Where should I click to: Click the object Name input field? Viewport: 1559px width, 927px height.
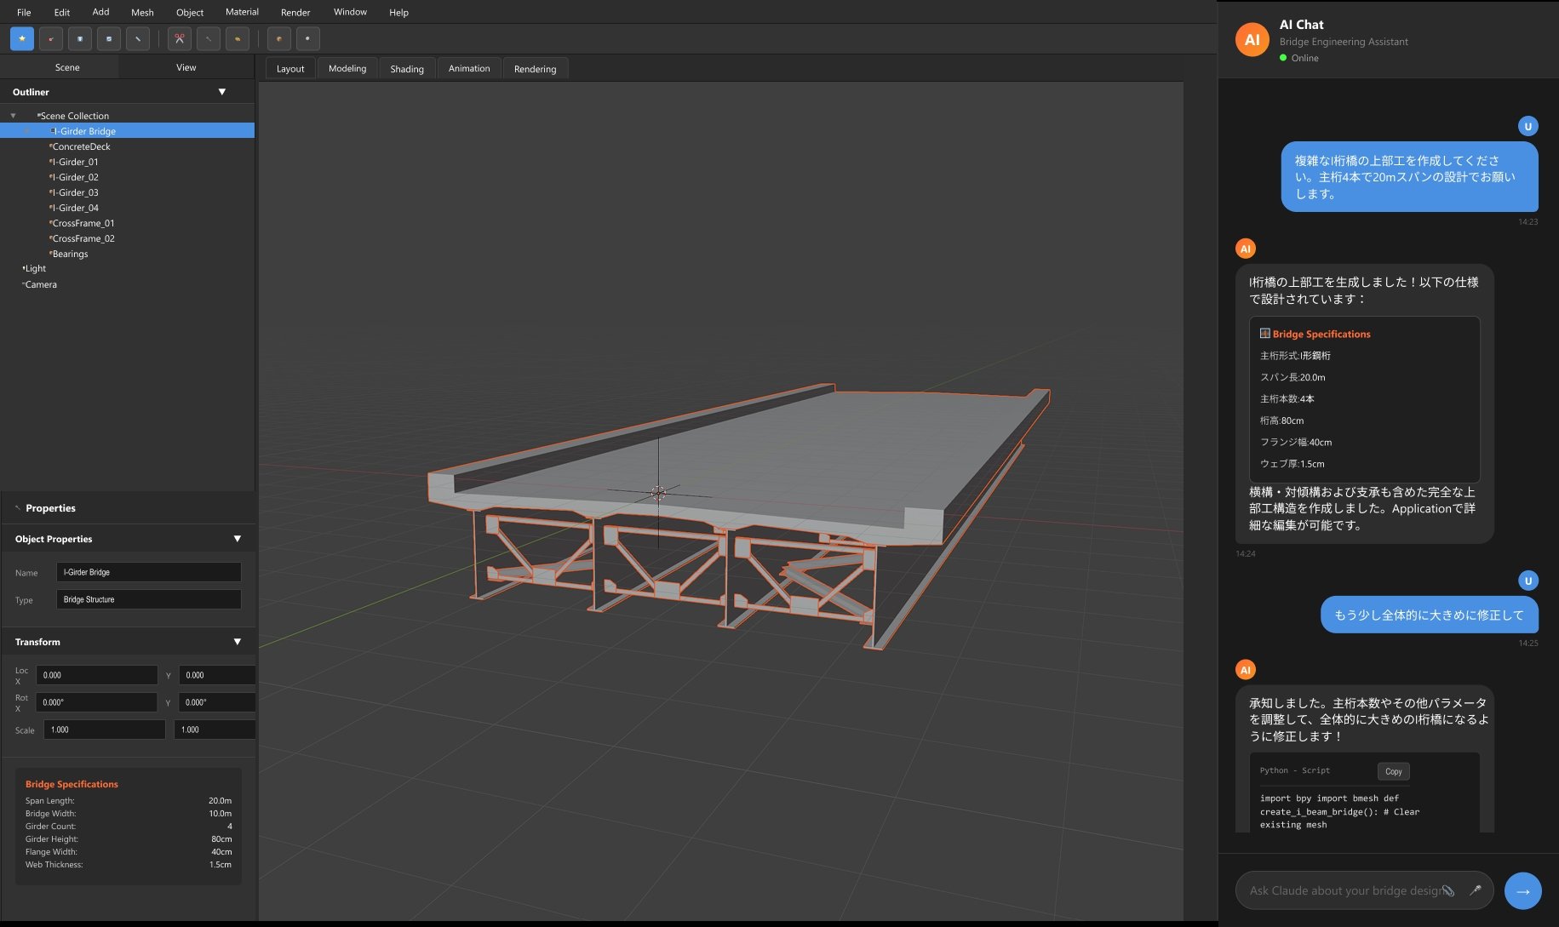pyautogui.click(x=148, y=572)
